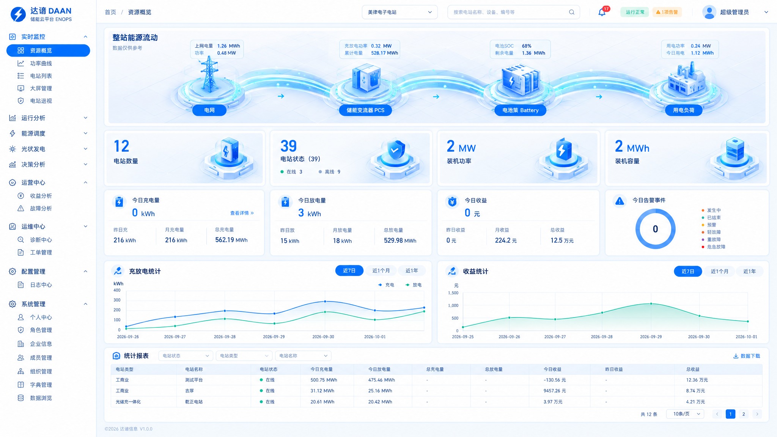The image size is (777, 437).
Task: Select 近1个月 tab in 充放电统计
Action: click(381, 270)
